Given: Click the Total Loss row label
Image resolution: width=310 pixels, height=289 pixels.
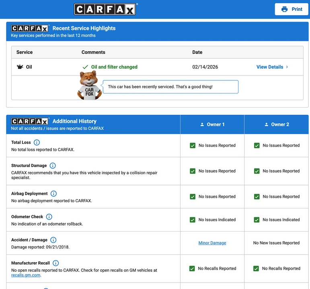Looking at the screenshot, I should click(x=21, y=142).
